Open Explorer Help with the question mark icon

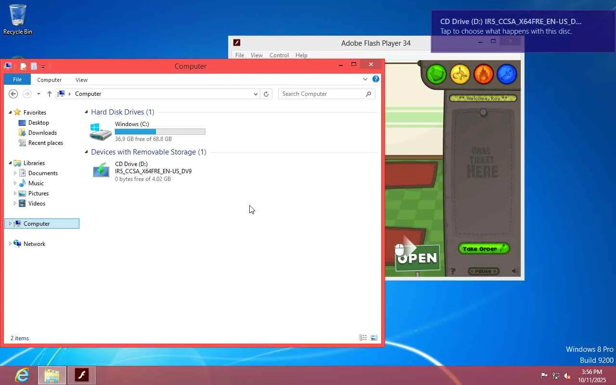click(376, 79)
